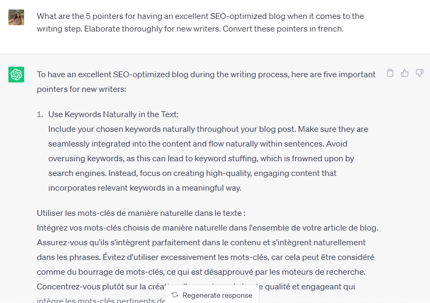Click the line 'pointers for new writers:'

(x=81, y=89)
